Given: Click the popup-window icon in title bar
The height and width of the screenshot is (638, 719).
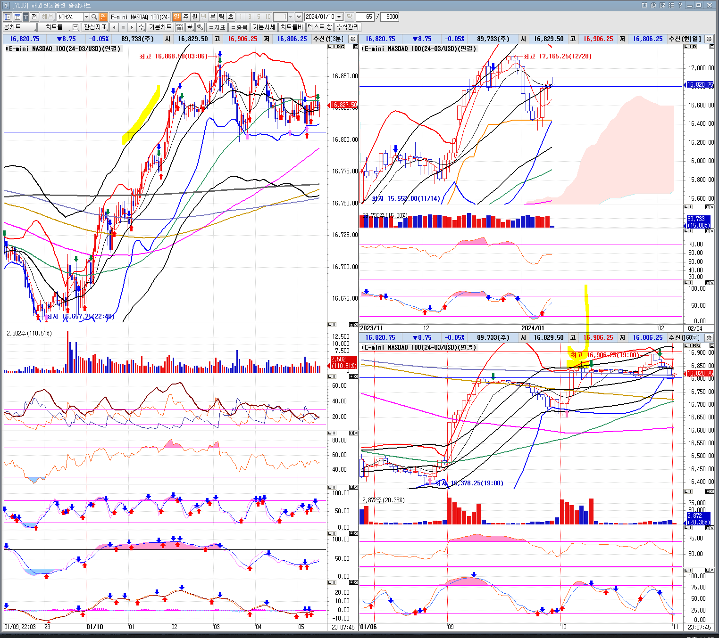Looking at the screenshot, I should click(x=644, y=5).
